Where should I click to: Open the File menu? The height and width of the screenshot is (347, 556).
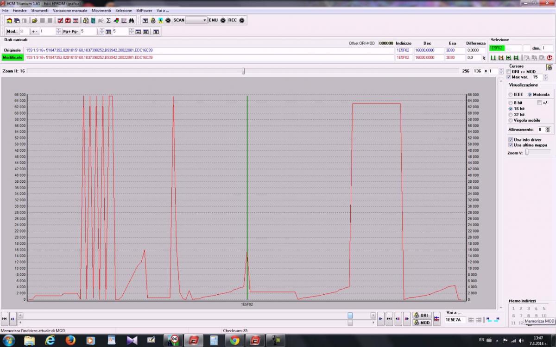point(5,10)
